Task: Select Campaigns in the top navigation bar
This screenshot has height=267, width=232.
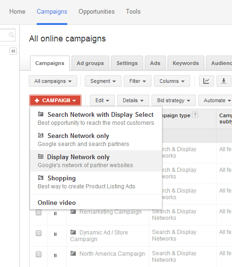Action: tap(52, 12)
